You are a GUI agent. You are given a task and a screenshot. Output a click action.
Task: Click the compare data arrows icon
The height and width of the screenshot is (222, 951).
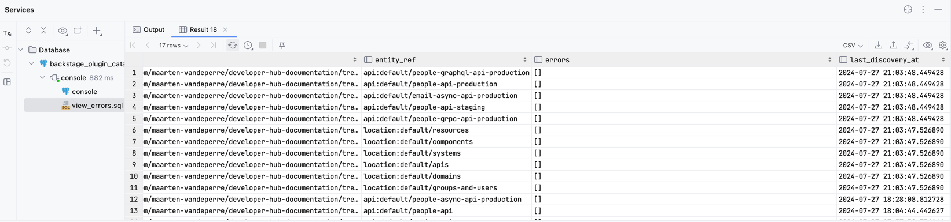click(909, 45)
